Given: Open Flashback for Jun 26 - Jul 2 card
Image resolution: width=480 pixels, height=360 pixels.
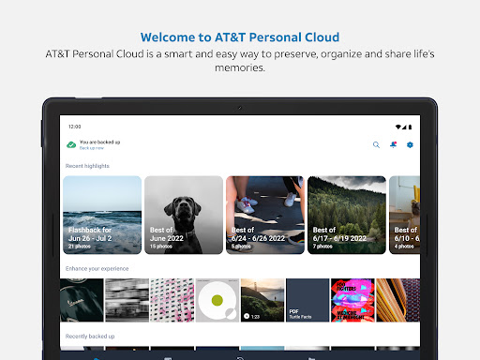Looking at the screenshot, I should click(x=102, y=215).
